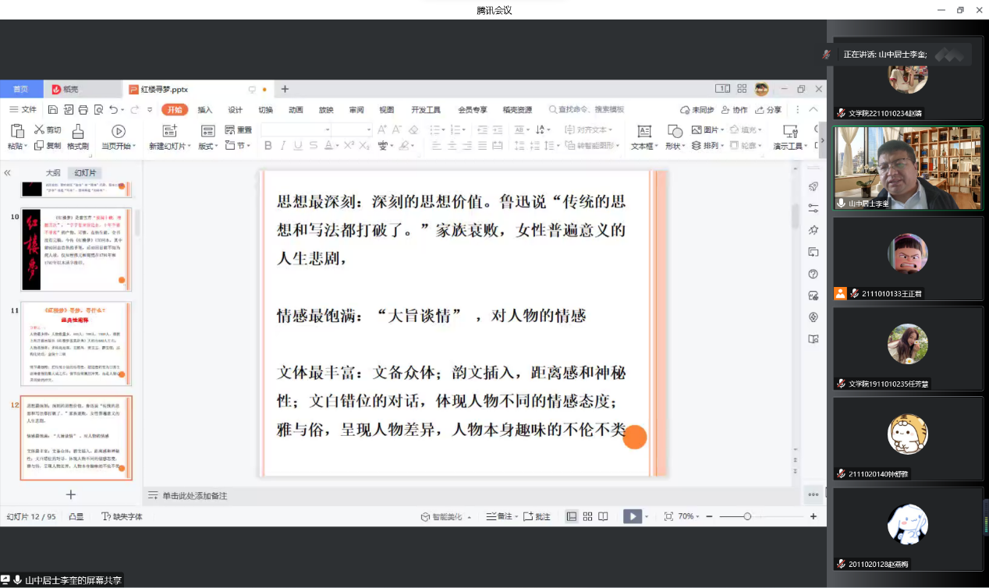Click the zoom slider handle

click(747, 516)
